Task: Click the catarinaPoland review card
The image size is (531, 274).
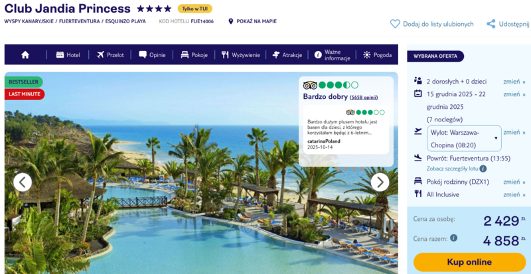Action: coord(346,130)
